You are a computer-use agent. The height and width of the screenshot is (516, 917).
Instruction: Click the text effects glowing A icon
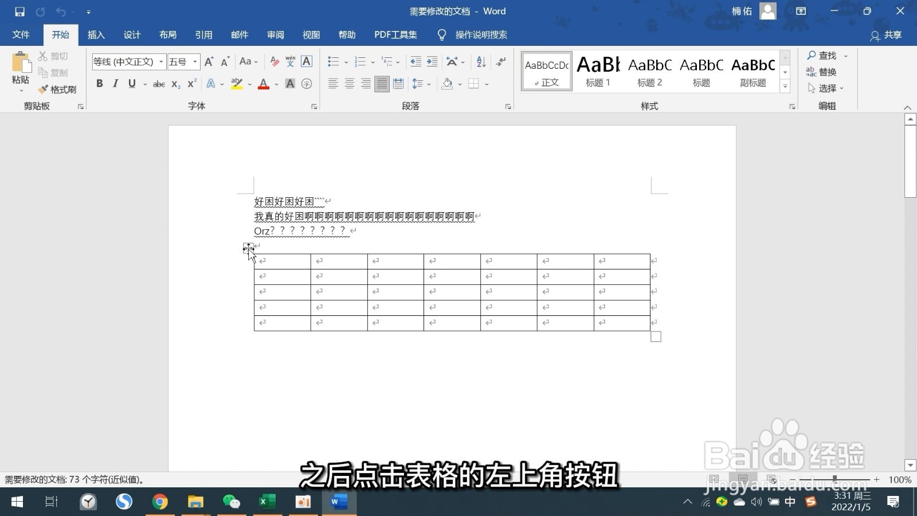(211, 84)
